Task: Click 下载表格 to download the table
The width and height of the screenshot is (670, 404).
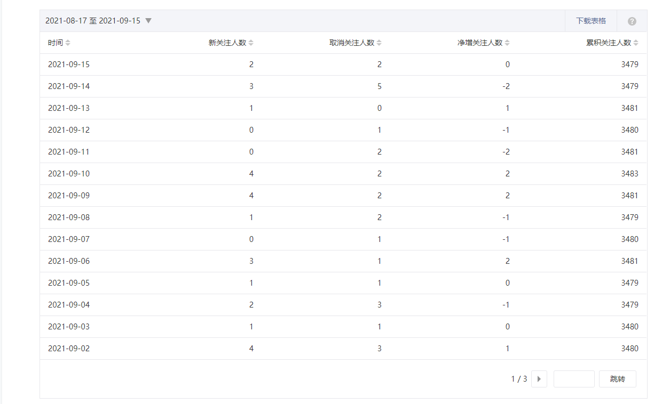Action: coord(590,21)
